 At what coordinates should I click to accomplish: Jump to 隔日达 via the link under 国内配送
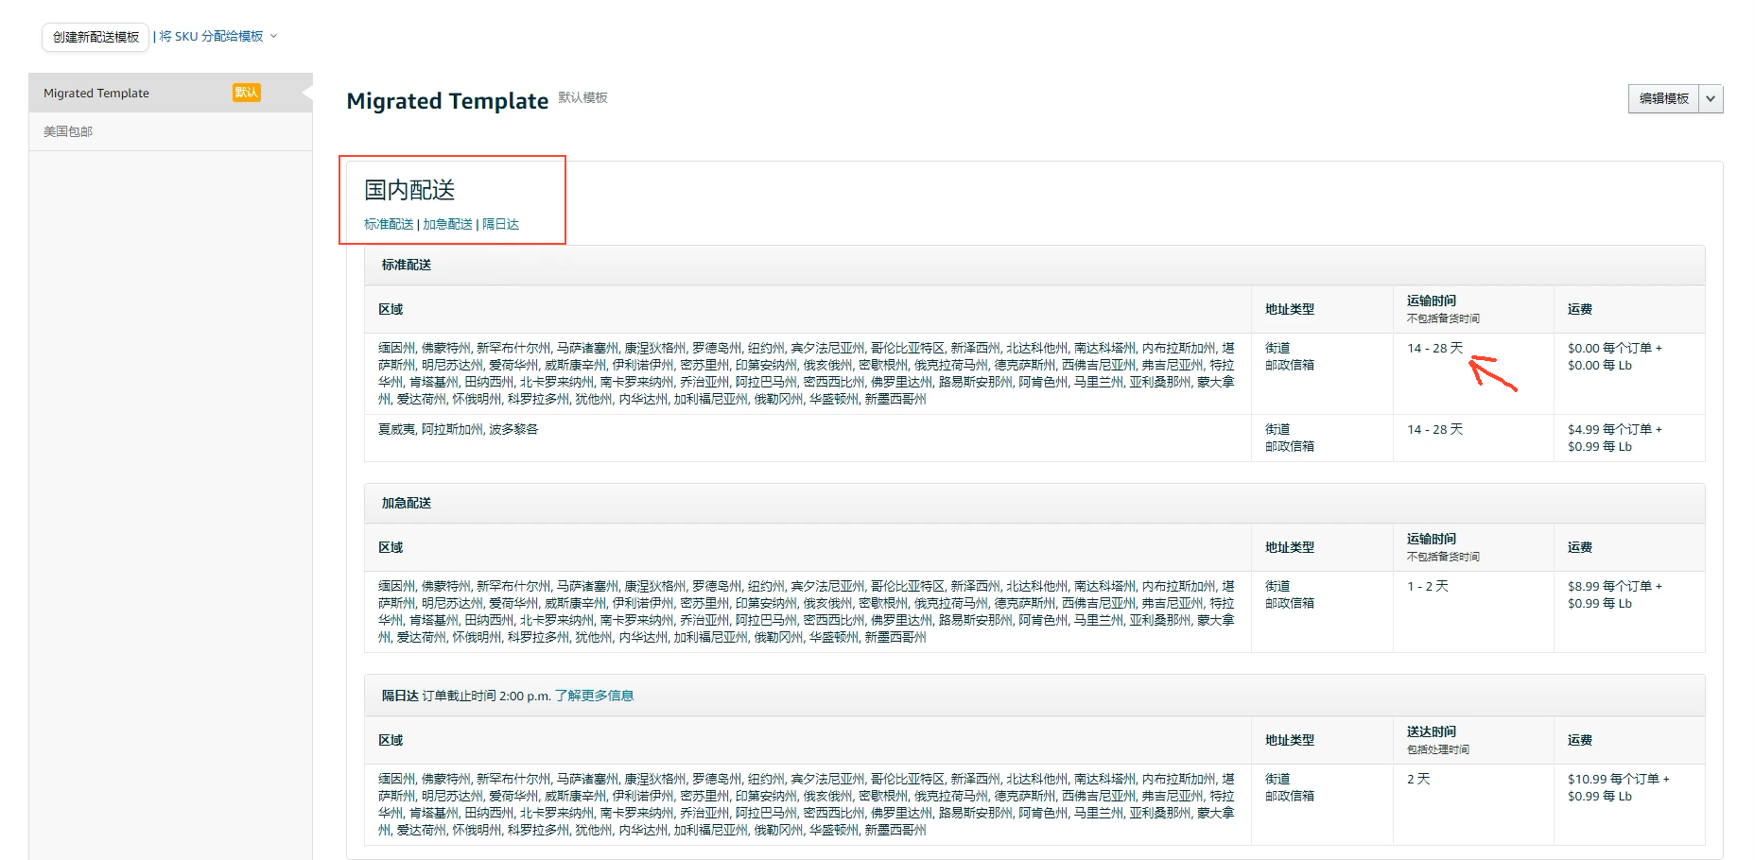point(500,224)
